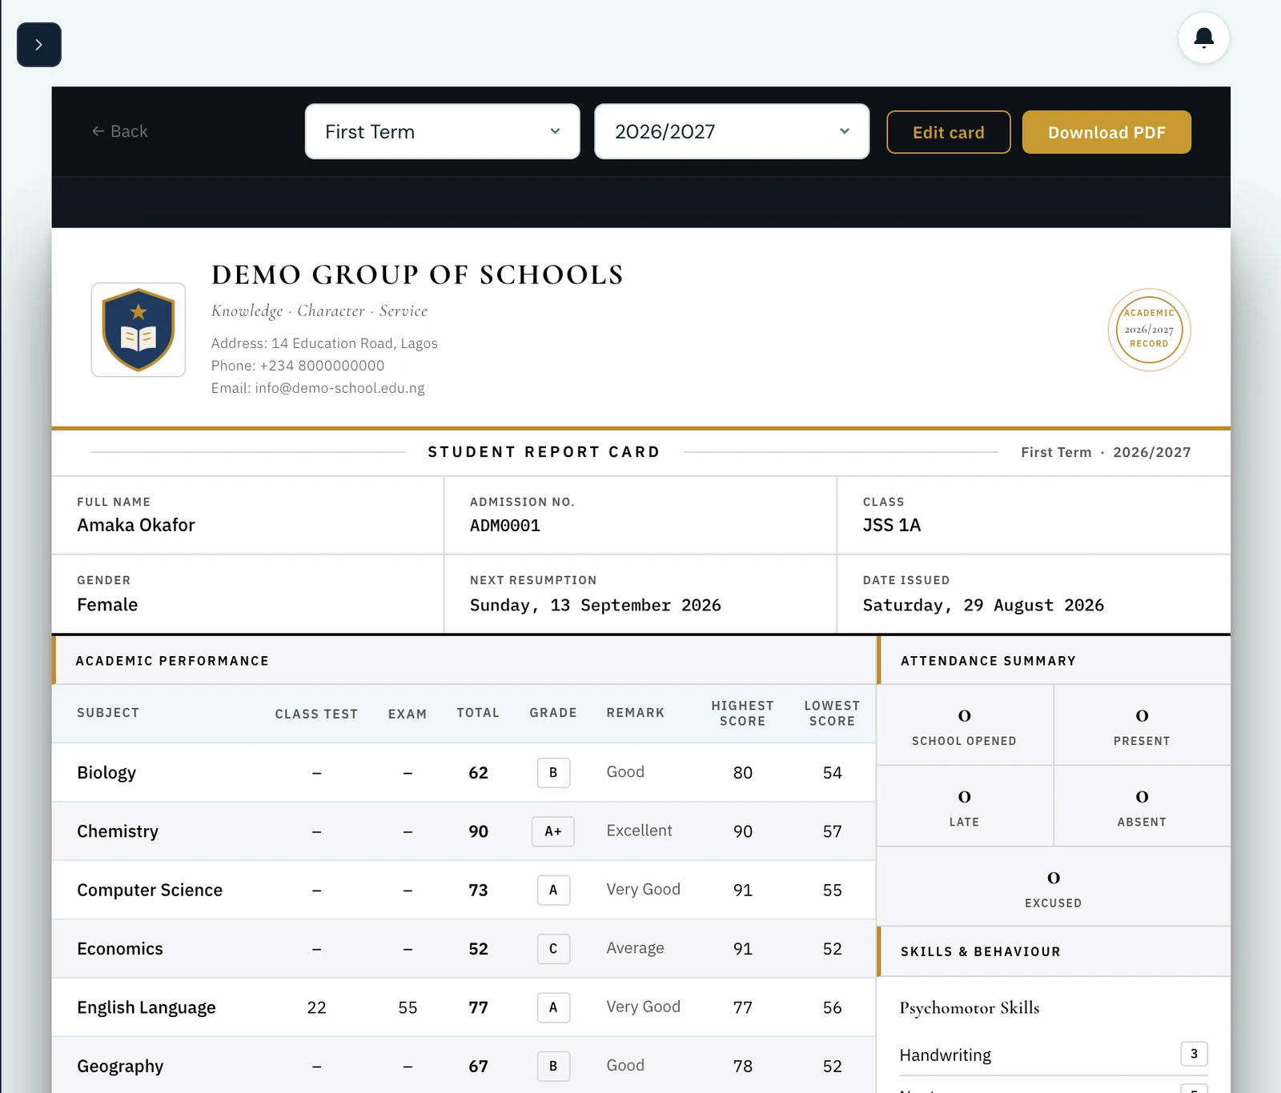Viewport: 1281px width, 1093px height.
Task: Click the Biology subject row name
Action: pos(106,773)
